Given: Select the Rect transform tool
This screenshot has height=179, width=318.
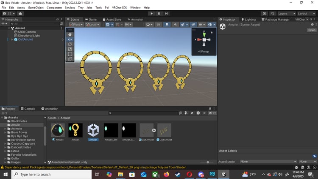Looking at the screenshot, I should pos(70,54).
